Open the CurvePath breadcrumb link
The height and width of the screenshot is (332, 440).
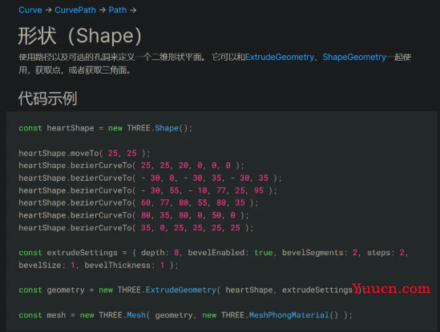[75, 10]
